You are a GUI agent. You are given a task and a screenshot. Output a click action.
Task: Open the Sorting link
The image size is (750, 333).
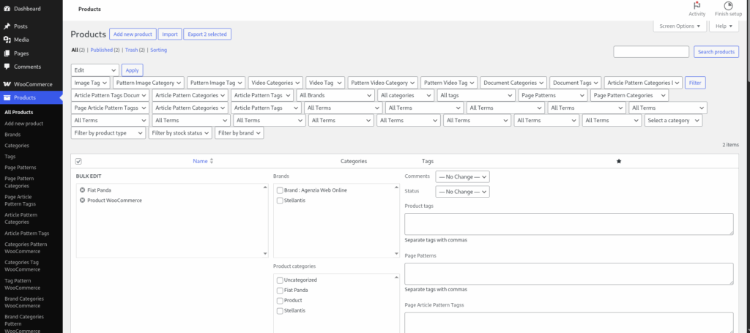click(x=159, y=50)
